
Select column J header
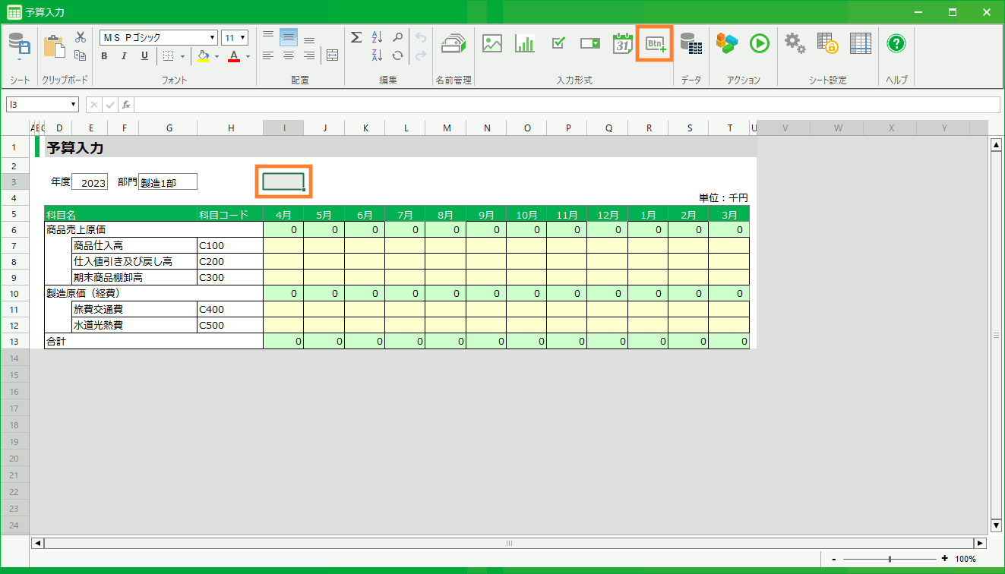click(324, 128)
